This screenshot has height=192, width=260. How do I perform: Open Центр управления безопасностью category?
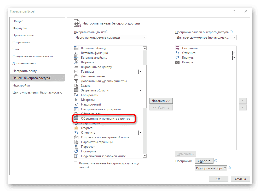(x=37, y=92)
